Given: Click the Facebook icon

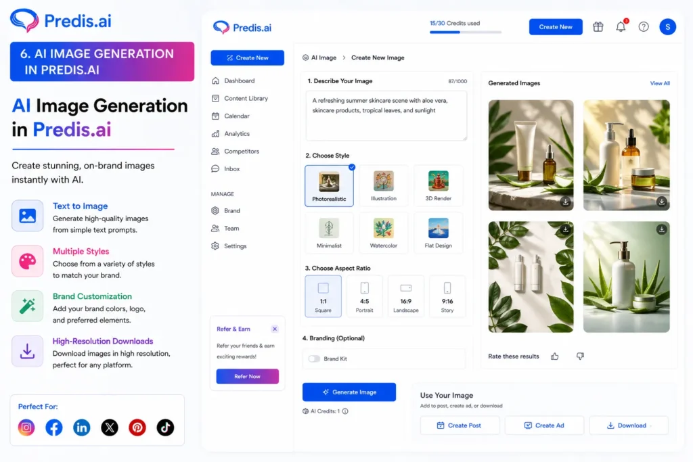Looking at the screenshot, I should point(54,428).
